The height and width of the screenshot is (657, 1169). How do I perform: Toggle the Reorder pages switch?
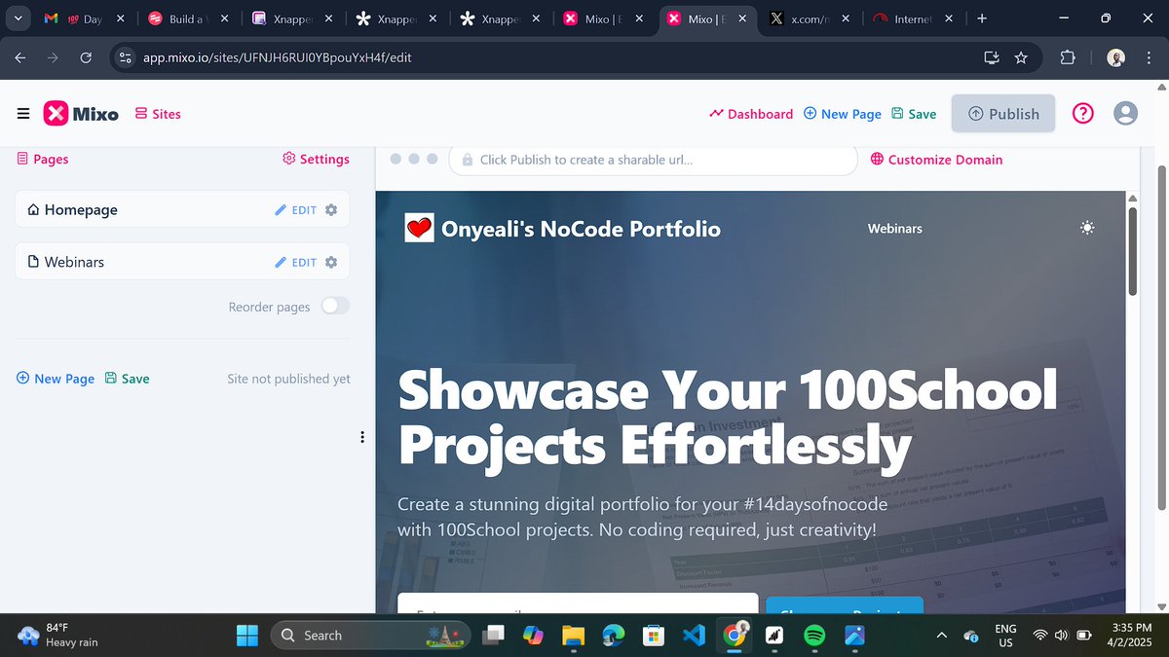pos(335,306)
